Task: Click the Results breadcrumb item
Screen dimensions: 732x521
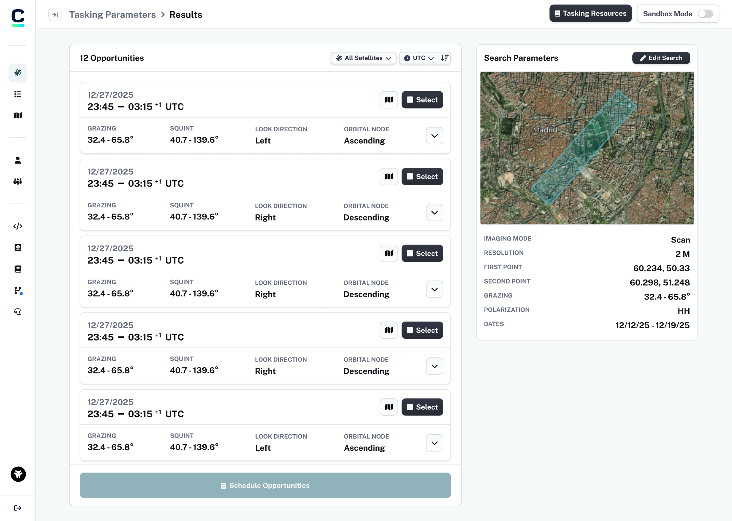Action: click(x=186, y=15)
